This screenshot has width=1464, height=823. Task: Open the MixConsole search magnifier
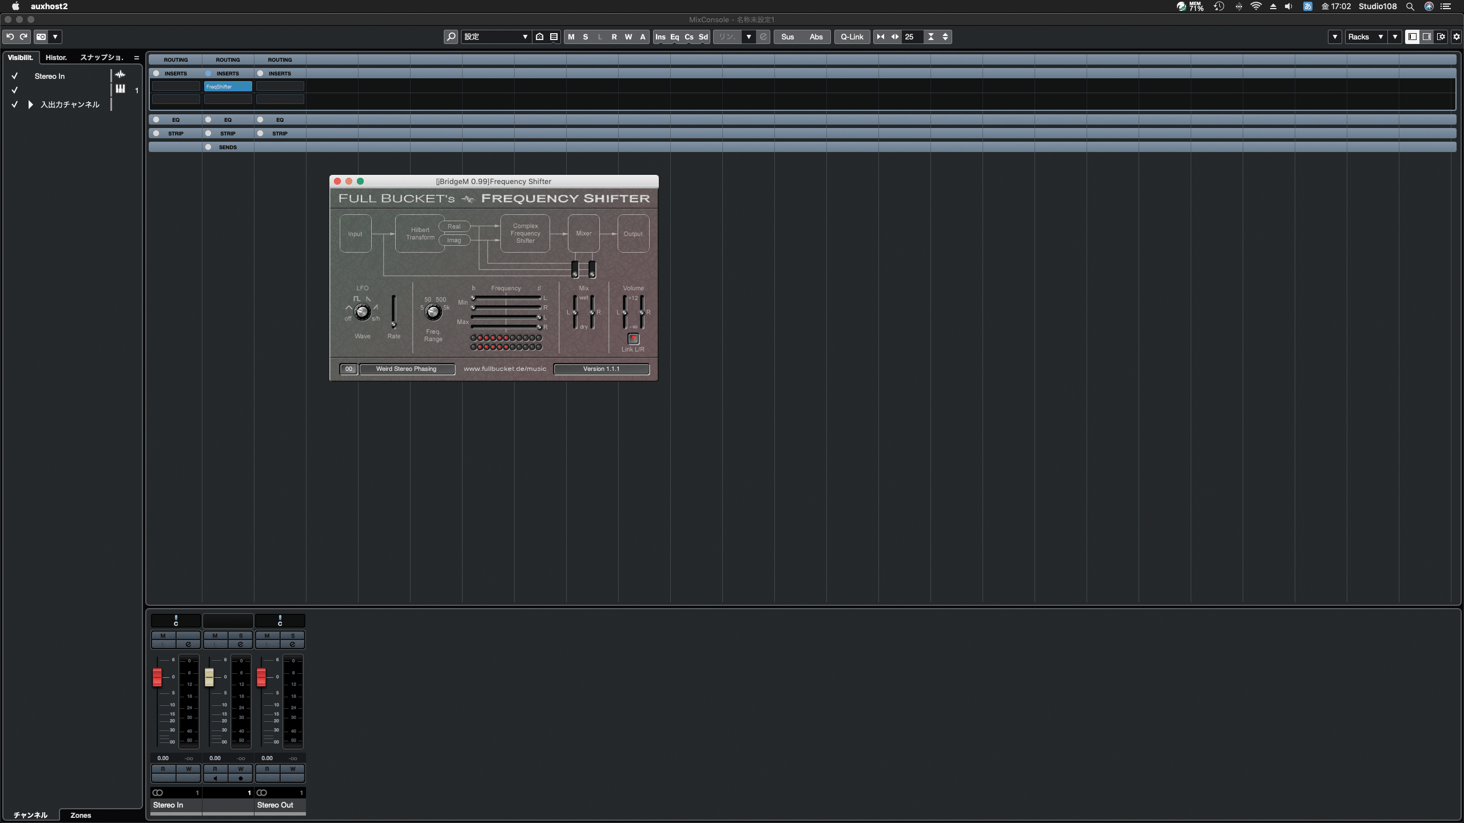(451, 37)
